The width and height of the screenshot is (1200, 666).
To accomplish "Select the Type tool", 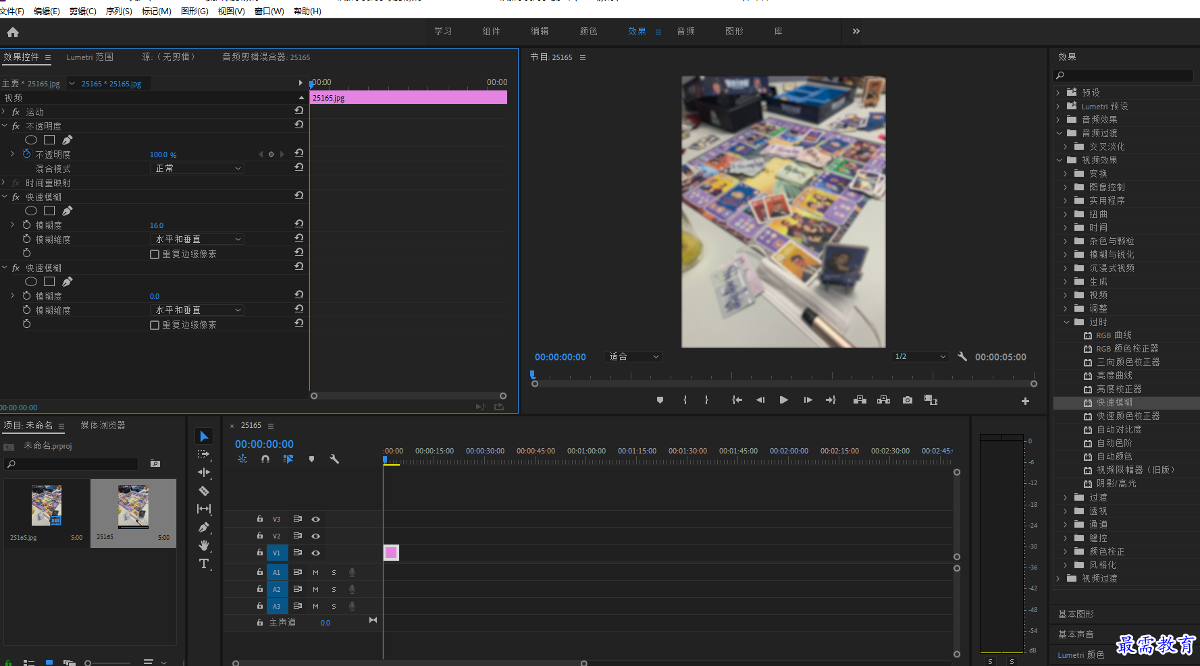I will (x=203, y=563).
